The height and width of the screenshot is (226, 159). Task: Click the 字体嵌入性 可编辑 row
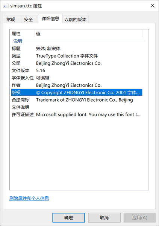(77, 78)
